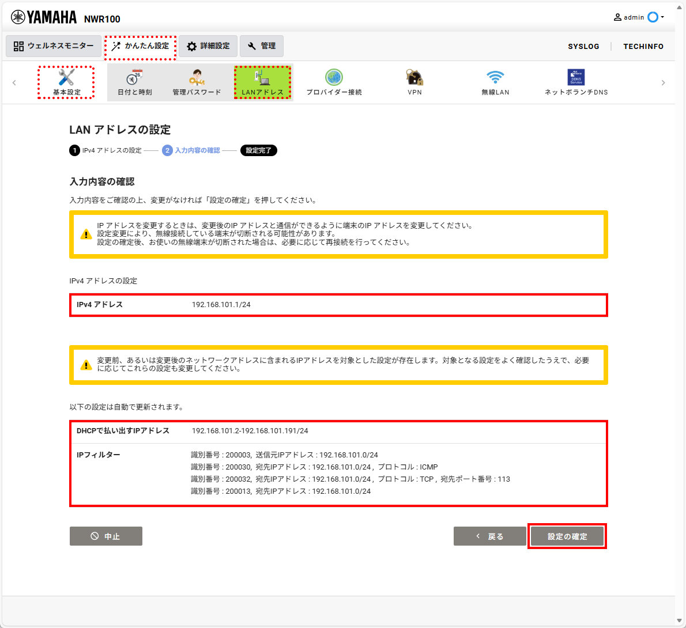Click IPv4 address value 192.168.101.1/24

221,305
